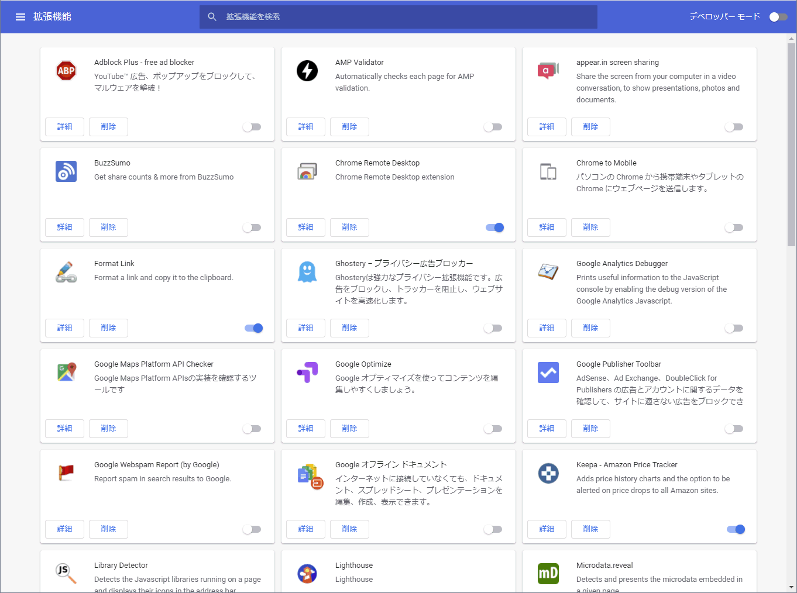Click the scrollbar down arrow
Screen dimensions: 797x593
tap(792, 587)
